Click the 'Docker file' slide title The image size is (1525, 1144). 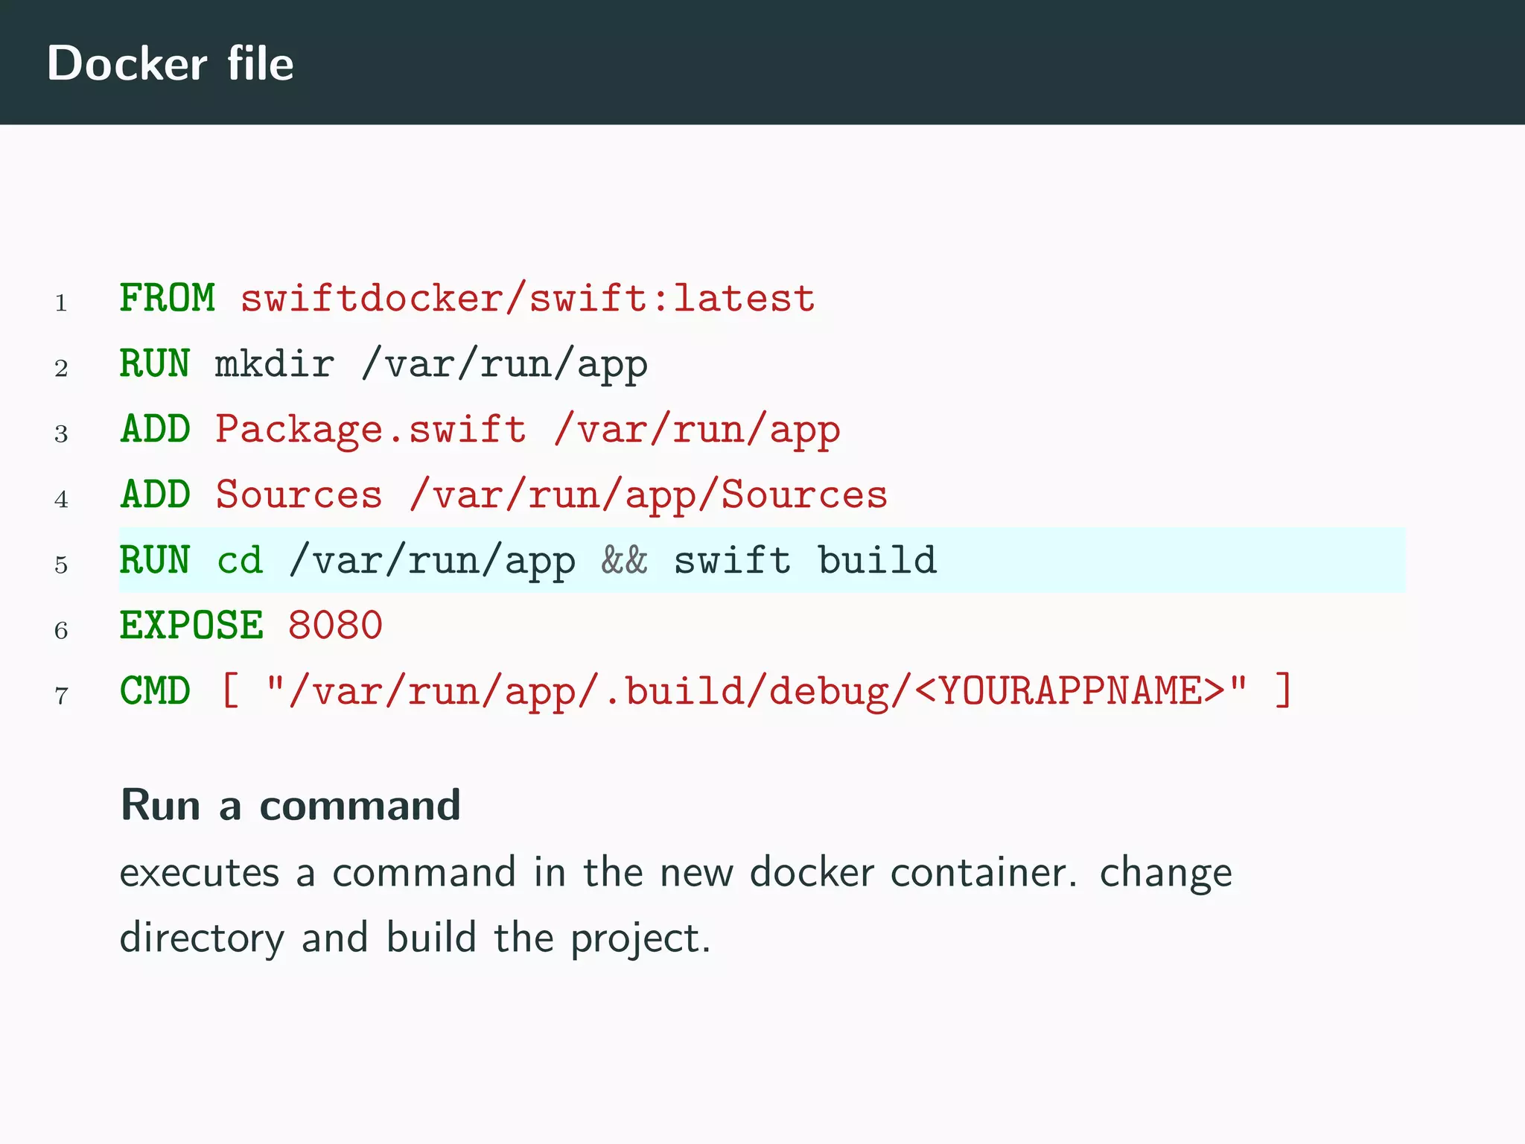[x=170, y=63]
